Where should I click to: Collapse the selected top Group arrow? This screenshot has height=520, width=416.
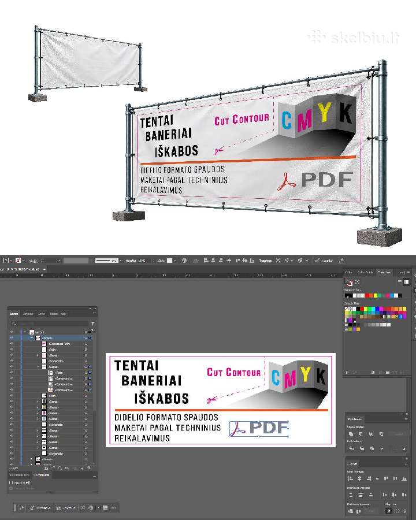tap(32, 337)
